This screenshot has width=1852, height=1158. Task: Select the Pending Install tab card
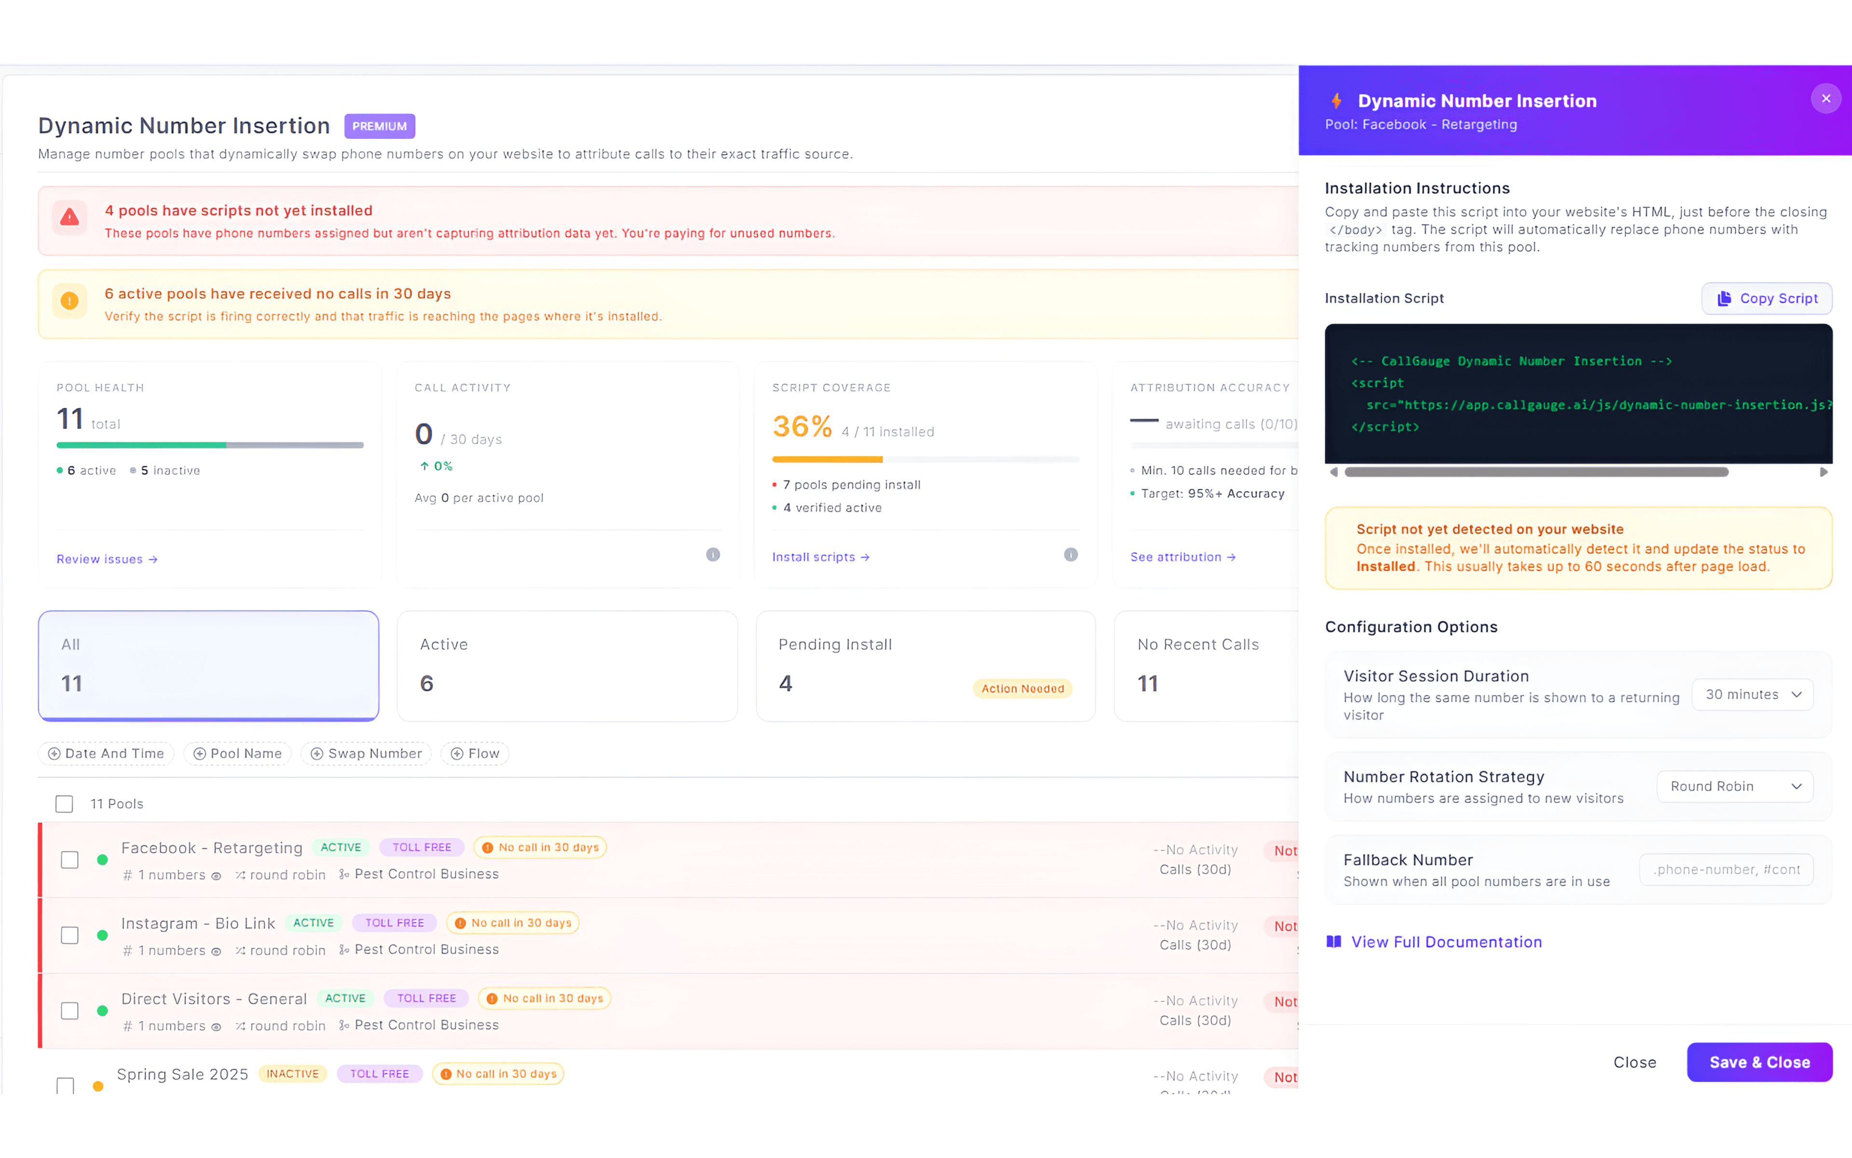click(x=925, y=665)
